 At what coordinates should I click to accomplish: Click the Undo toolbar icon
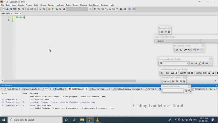[19, 9]
